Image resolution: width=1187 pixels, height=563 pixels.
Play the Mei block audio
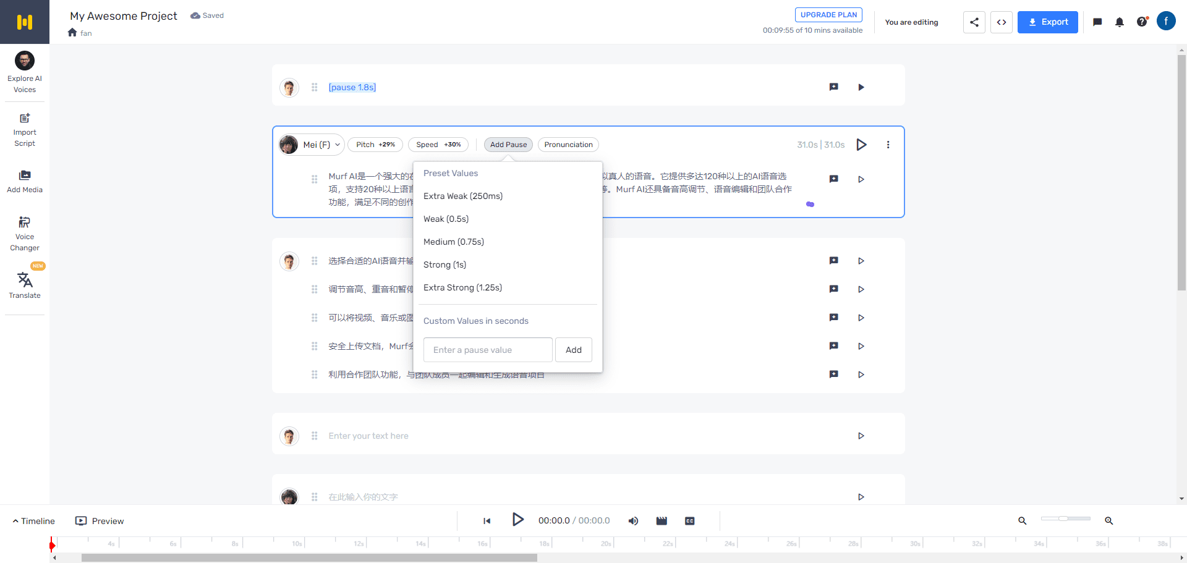(861, 145)
